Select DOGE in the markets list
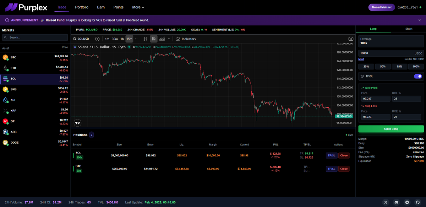This screenshot has width=426, height=207. click(35, 142)
